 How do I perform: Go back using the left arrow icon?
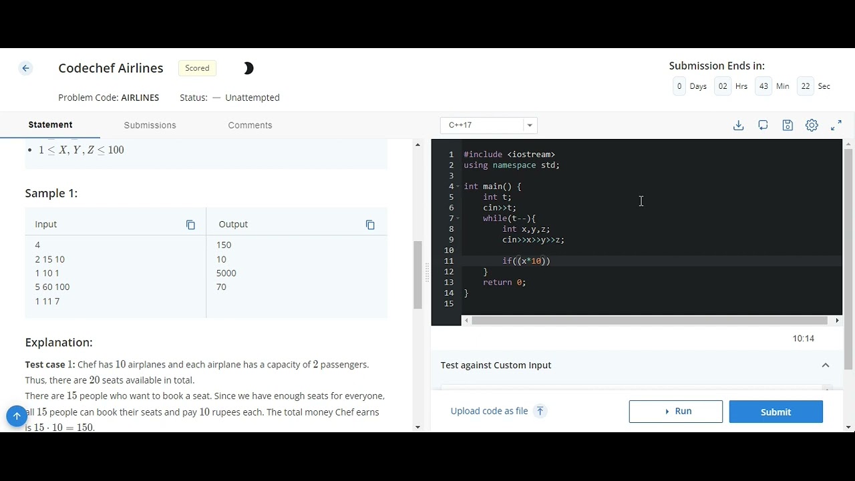[25, 68]
